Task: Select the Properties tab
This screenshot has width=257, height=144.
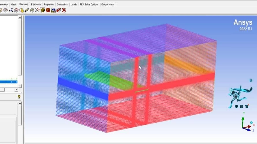Action: tap(49, 5)
